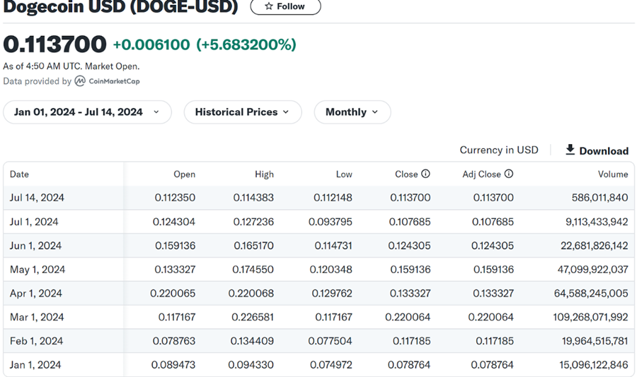Viewport: 637px width, 377px height.
Task: Click the high price 0.174550
Action: pyautogui.click(x=253, y=270)
